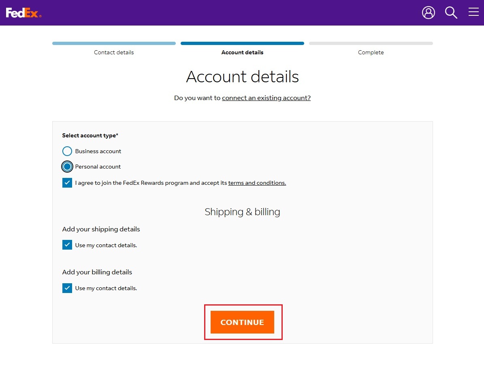This screenshot has width=484, height=372.
Task: Go to the Contact details step label
Action: pos(114,52)
